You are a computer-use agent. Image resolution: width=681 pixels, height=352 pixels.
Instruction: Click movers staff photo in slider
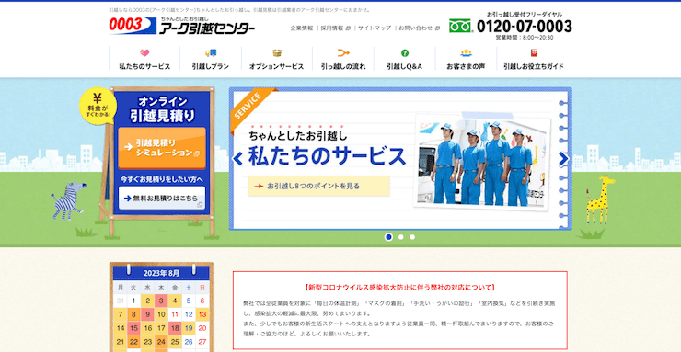pyautogui.click(x=481, y=164)
